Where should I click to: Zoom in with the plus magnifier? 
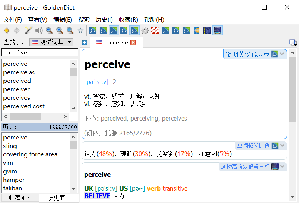coord(49,30)
